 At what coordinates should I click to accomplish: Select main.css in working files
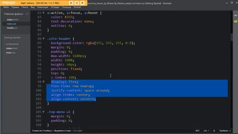pyautogui.click(x=12, y=24)
